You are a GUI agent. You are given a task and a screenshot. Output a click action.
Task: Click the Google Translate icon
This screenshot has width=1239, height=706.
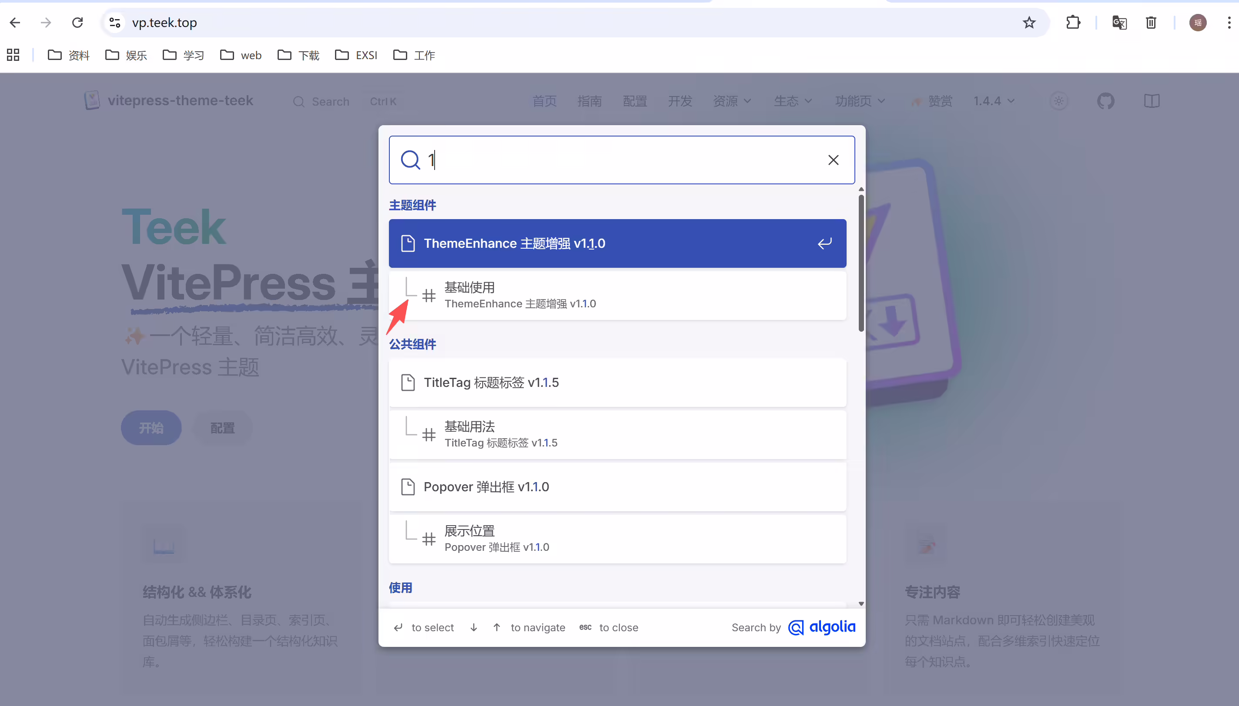(1119, 22)
